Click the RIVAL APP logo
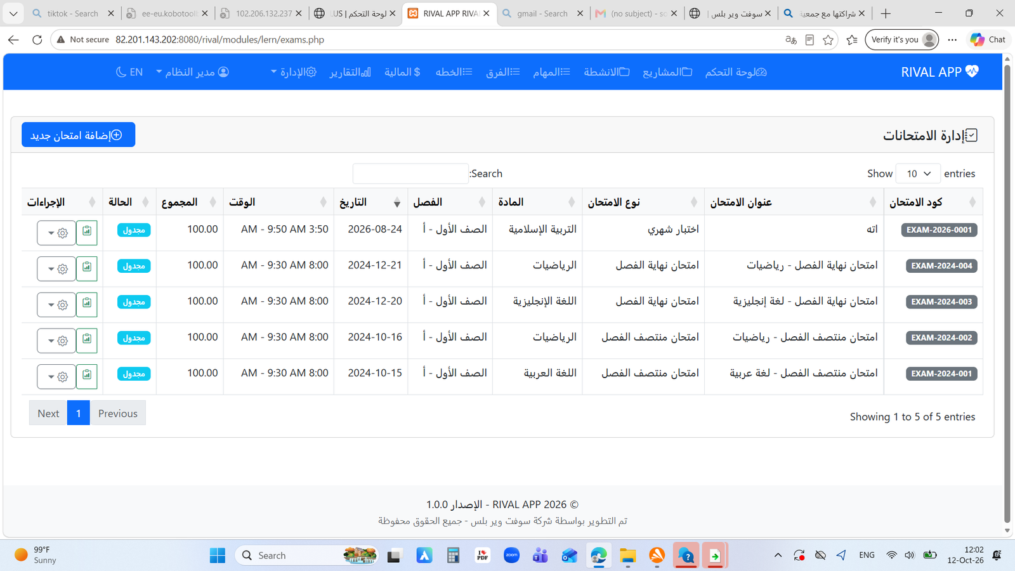1015x571 pixels. 940,72
